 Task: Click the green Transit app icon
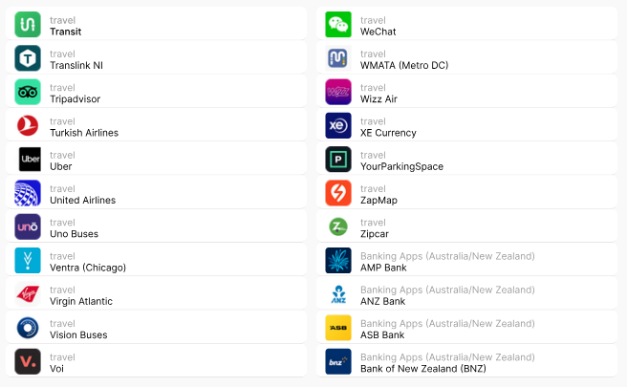pyautogui.click(x=28, y=25)
